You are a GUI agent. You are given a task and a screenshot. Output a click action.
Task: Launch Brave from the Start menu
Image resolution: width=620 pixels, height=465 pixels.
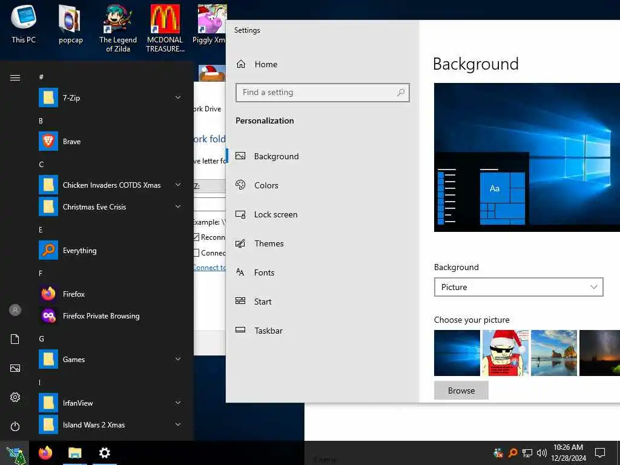coord(111,141)
